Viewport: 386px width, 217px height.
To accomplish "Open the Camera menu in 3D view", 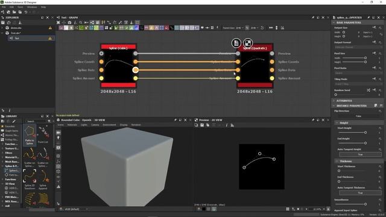I will [x=95, y=125].
